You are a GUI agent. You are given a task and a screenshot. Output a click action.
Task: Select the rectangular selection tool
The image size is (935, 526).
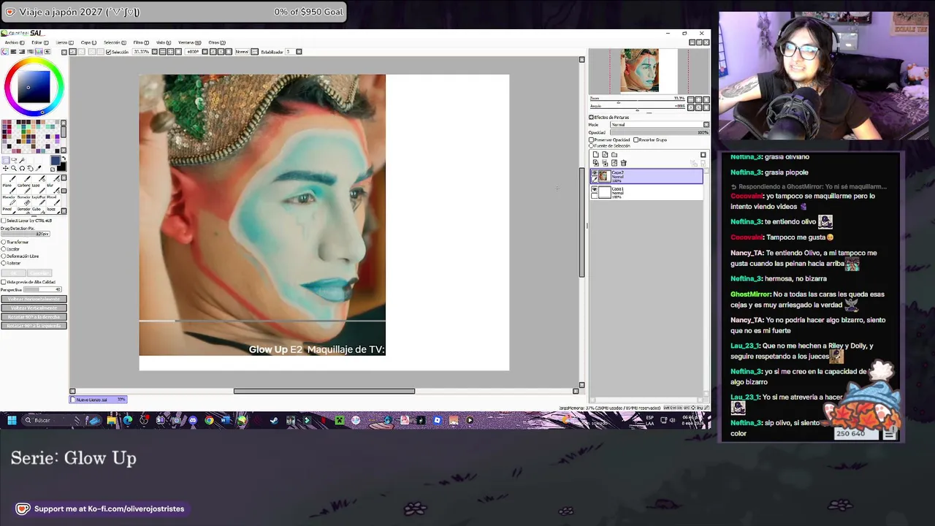pos(5,160)
